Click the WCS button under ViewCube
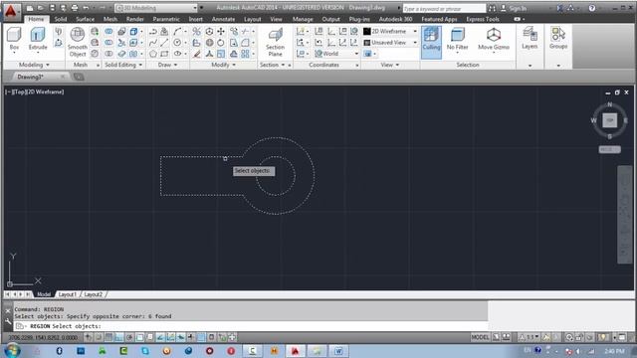 point(609,149)
